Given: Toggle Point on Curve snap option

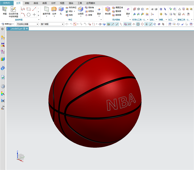Looking at the screenshot, I should pyautogui.click(x=151, y=24).
